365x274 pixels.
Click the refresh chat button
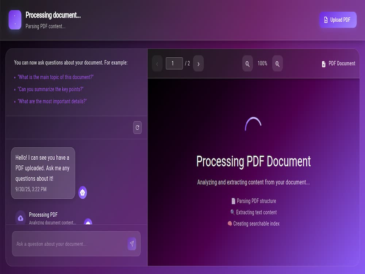(137, 128)
